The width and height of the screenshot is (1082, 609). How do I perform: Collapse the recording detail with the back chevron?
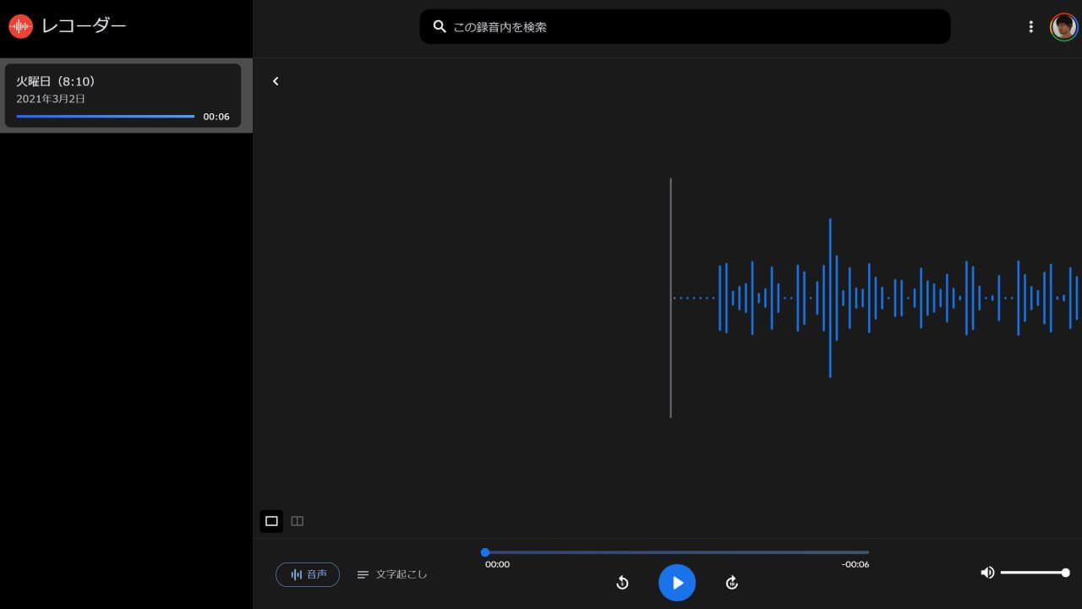pos(276,80)
